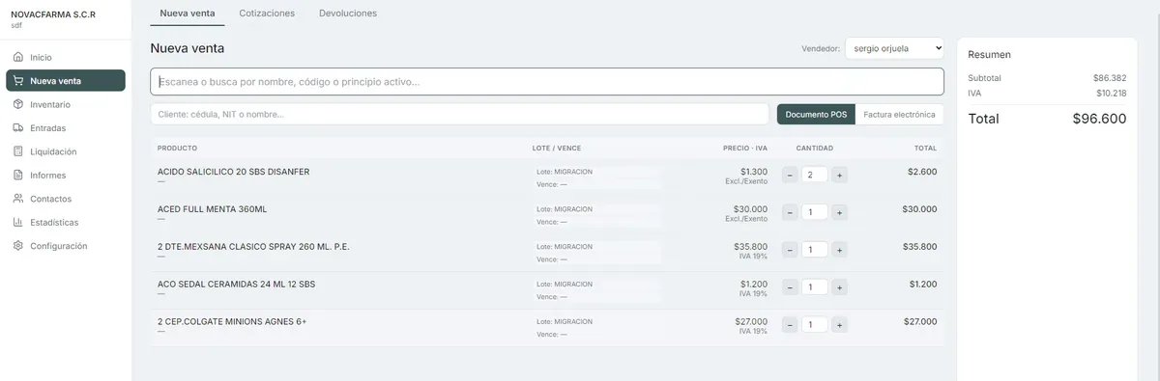Open Configuración in the sidebar
This screenshot has width=1160, height=381.
point(66,246)
